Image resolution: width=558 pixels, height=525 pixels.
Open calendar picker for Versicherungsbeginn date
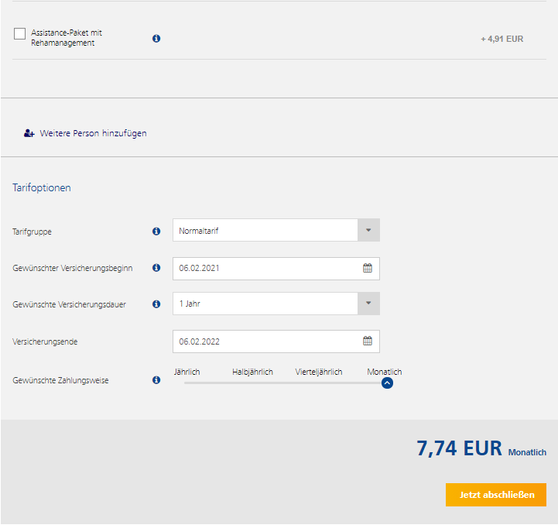tap(368, 268)
